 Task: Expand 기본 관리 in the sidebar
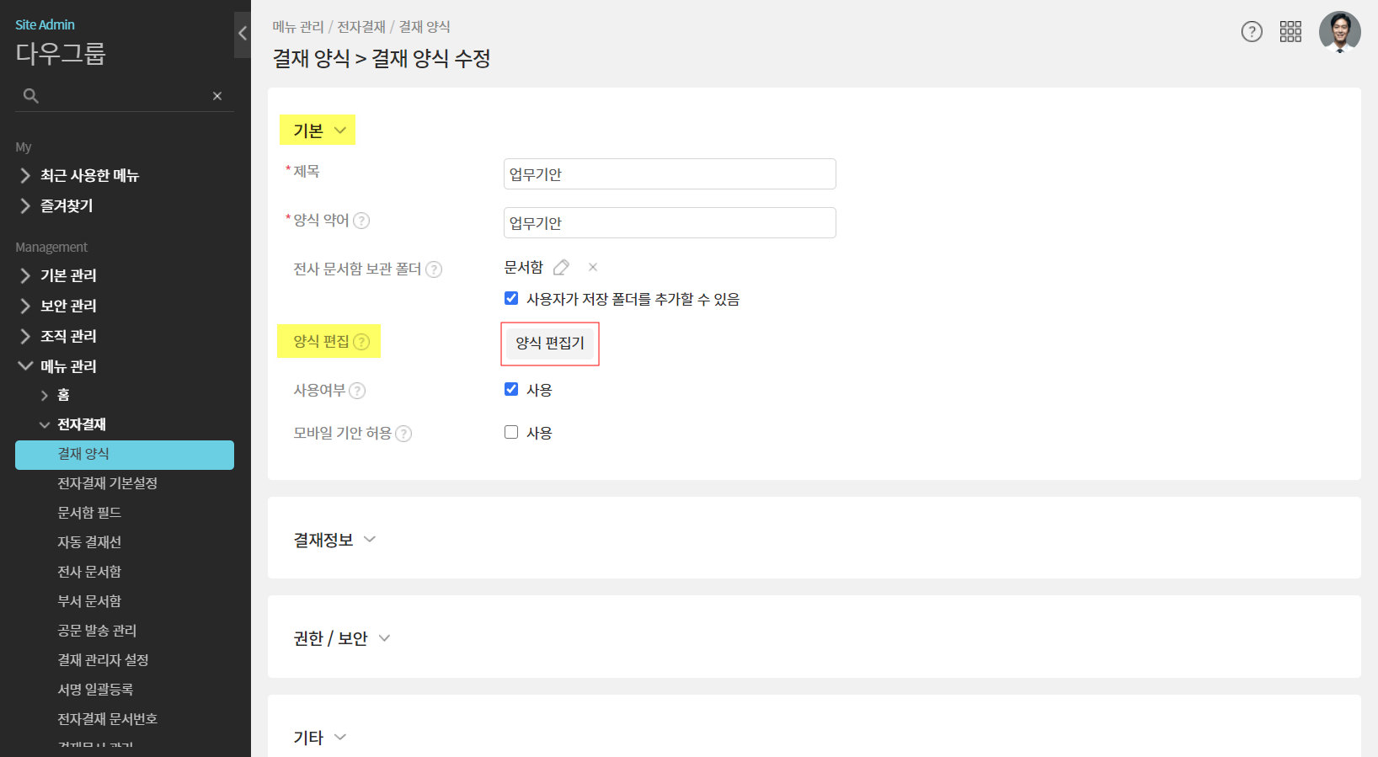(68, 275)
